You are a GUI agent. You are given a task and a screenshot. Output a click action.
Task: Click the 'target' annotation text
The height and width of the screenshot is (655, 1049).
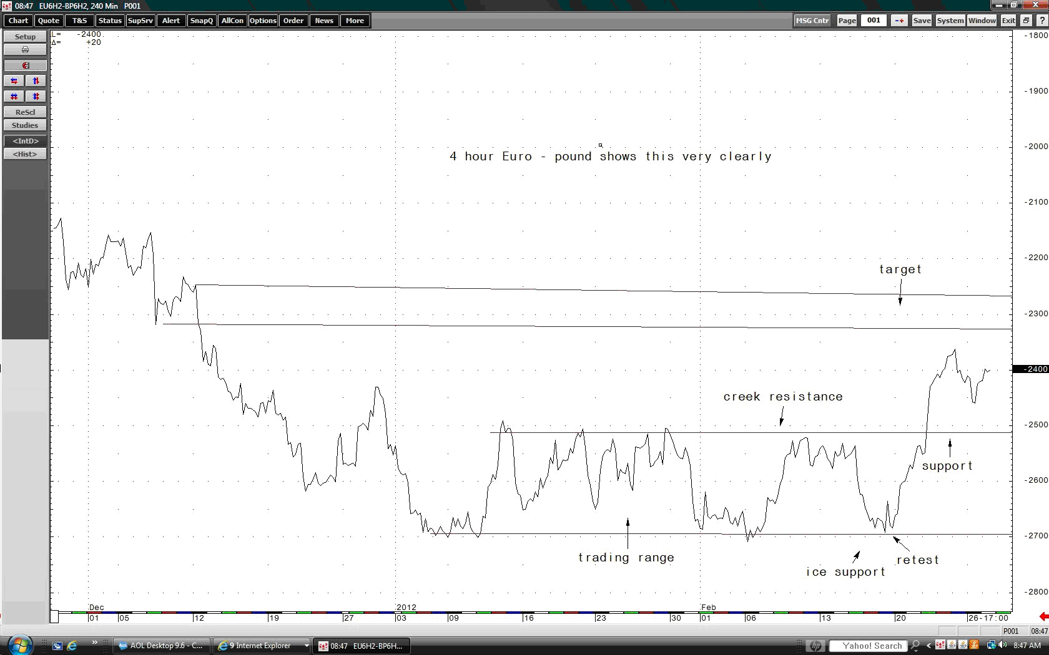tap(900, 269)
